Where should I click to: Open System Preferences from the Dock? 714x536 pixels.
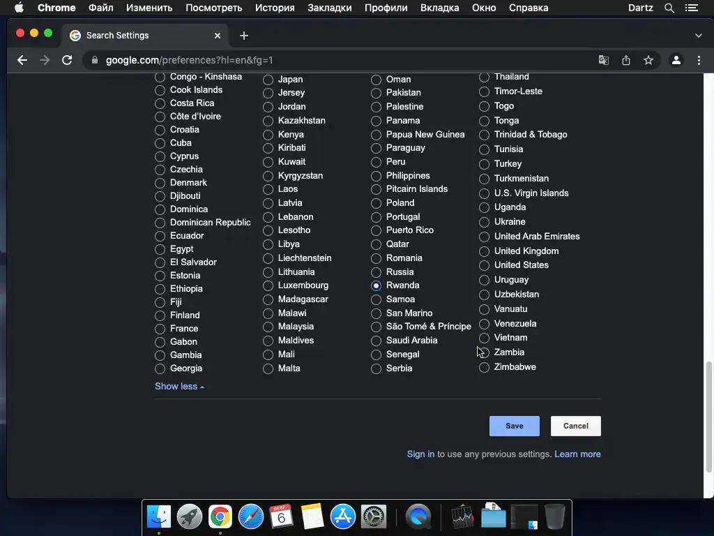374,517
